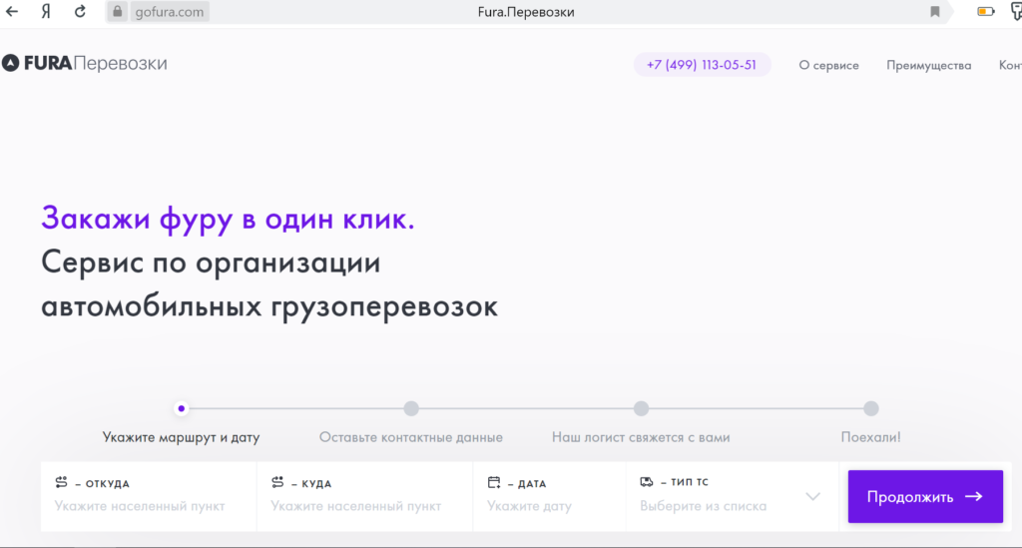Click the truck icon beside ТИП ТС
1022x548 pixels.
[647, 481]
